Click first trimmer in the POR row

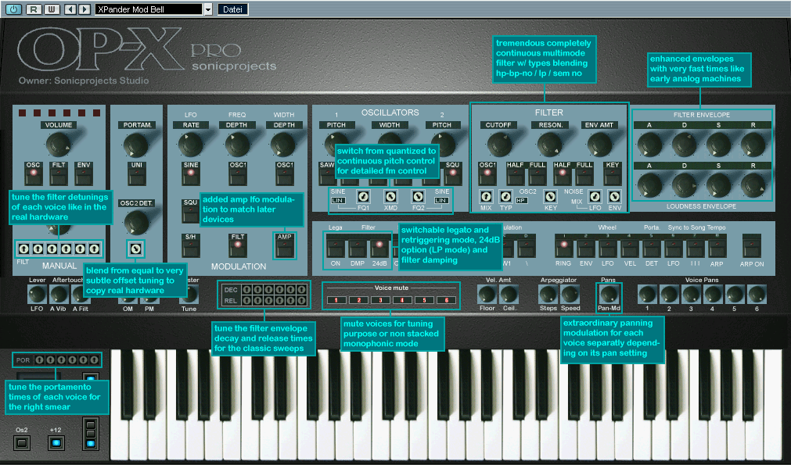click(x=39, y=359)
